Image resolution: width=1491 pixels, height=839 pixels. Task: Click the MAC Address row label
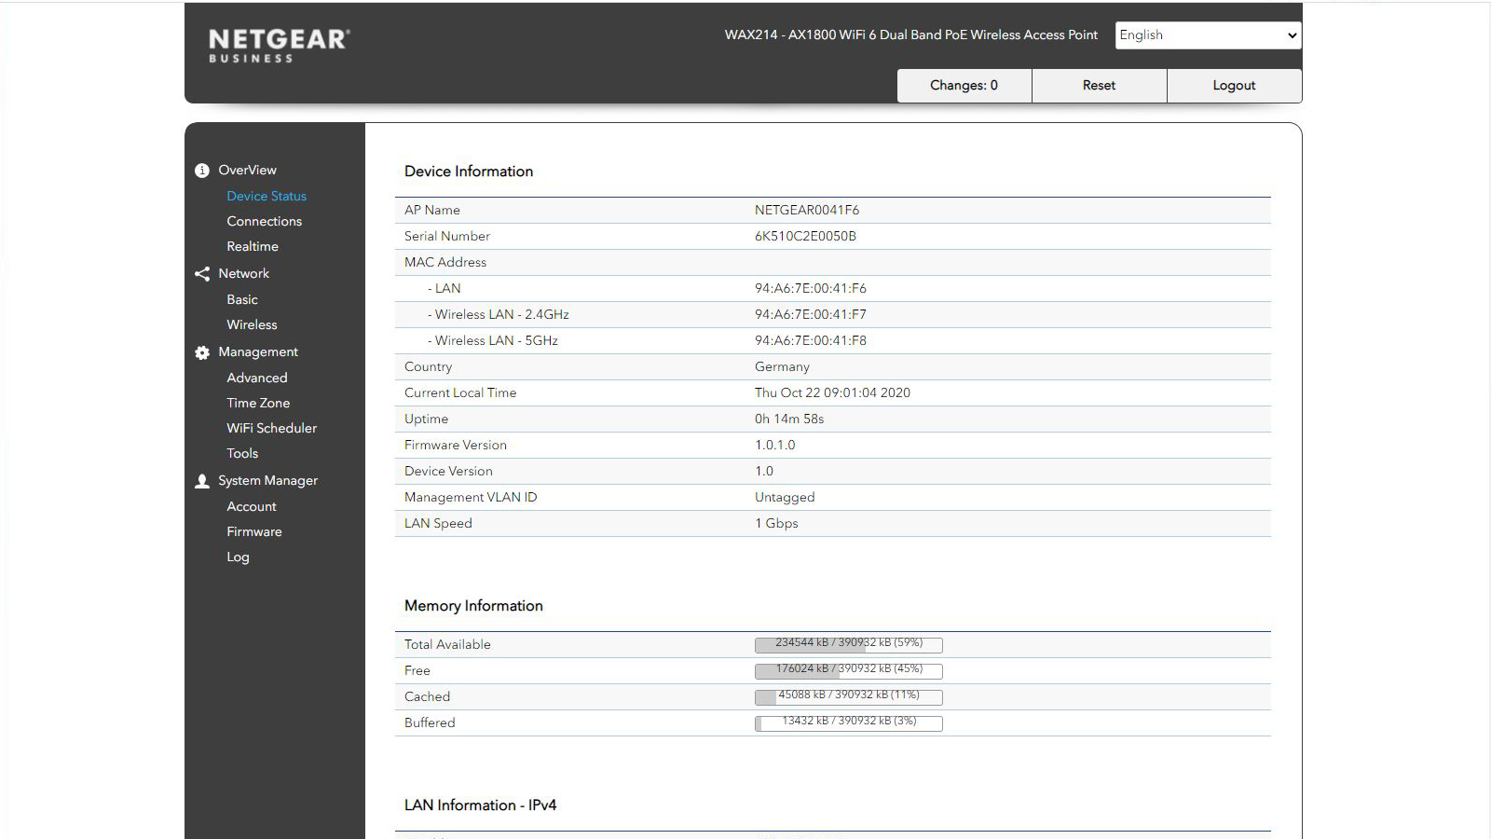click(x=445, y=263)
